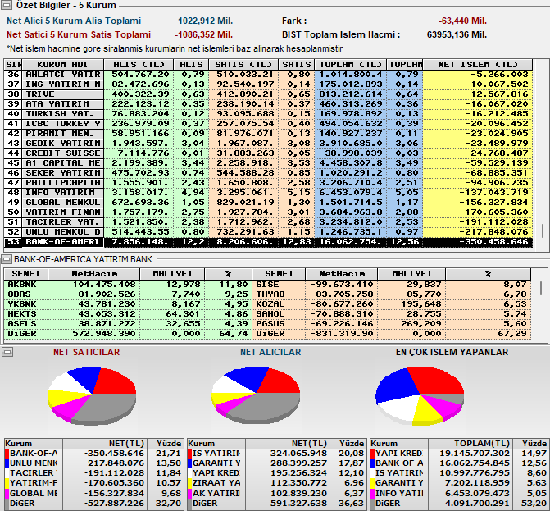Screen dimensions: 550x511
Task: Click the ODAS stock row
Action: [x=128, y=294]
